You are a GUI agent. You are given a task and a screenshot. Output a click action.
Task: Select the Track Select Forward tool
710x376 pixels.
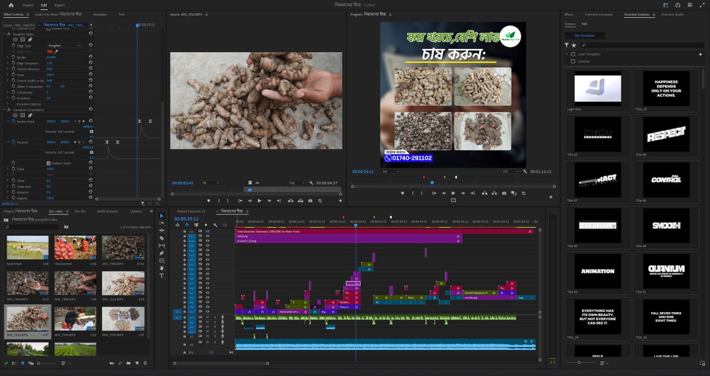tap(162, 223)
